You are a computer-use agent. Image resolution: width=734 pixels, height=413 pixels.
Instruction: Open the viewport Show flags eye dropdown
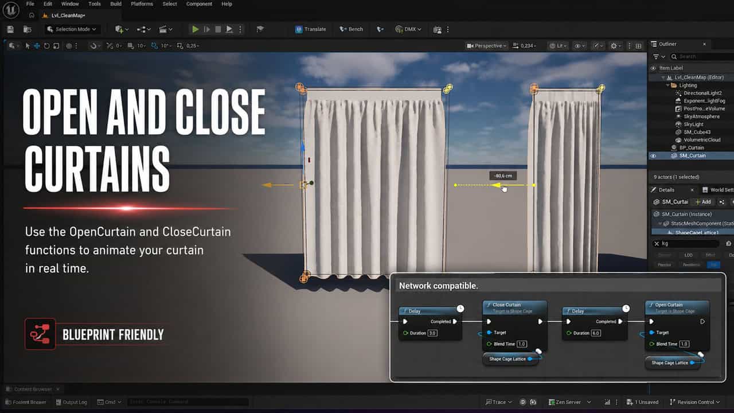click(580, 46)
